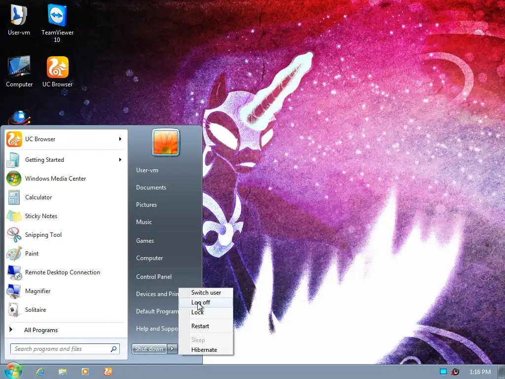Open Default Programs link
Image resolution: width=505 pixels, height=379 pixels.
[157, 311]
